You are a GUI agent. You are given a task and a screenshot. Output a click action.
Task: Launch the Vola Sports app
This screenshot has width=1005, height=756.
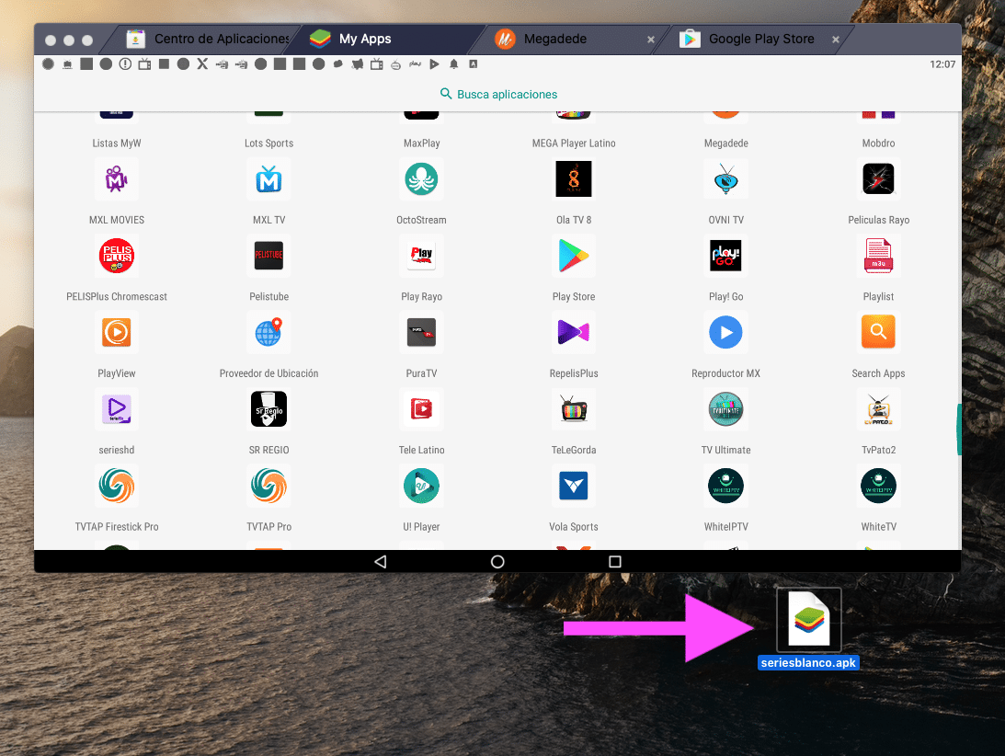(x=574, y=487)
